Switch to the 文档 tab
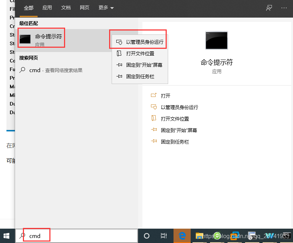Image resolution: width=293 pixels, height=243 pixels. pyautogui.click(x=66, y=8)
